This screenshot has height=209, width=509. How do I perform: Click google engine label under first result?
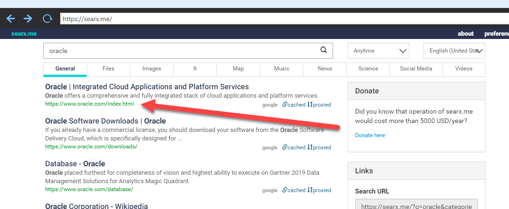point(270,105)
